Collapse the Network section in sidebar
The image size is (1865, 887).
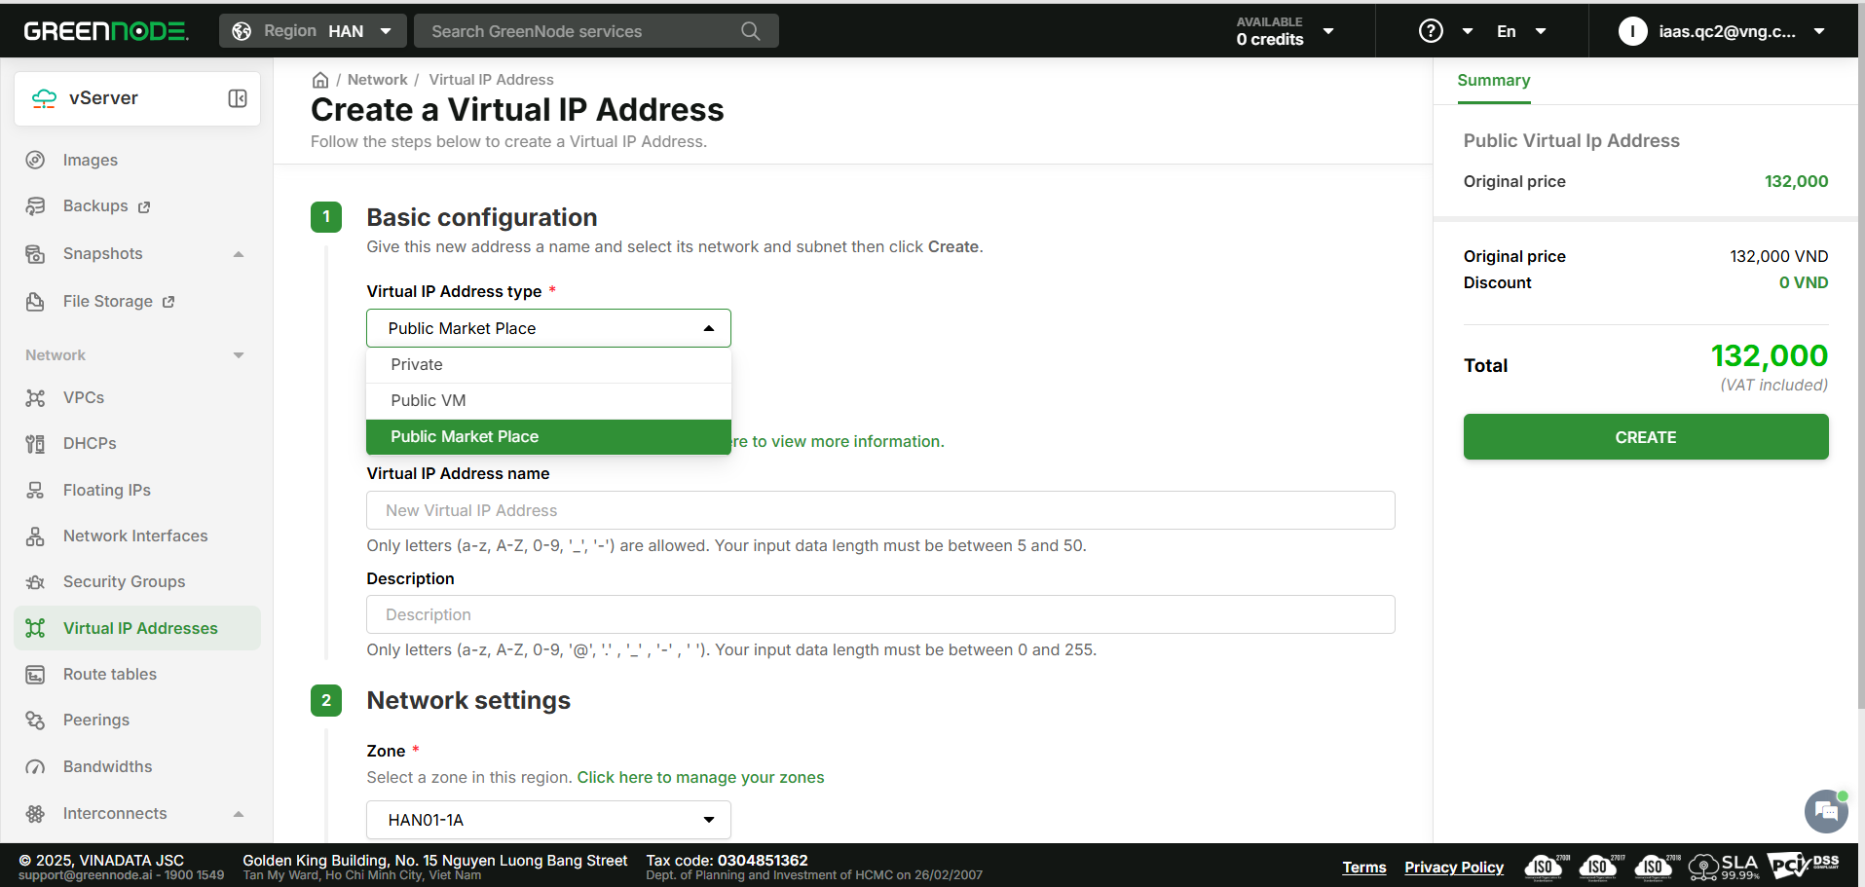pos(239,355)
